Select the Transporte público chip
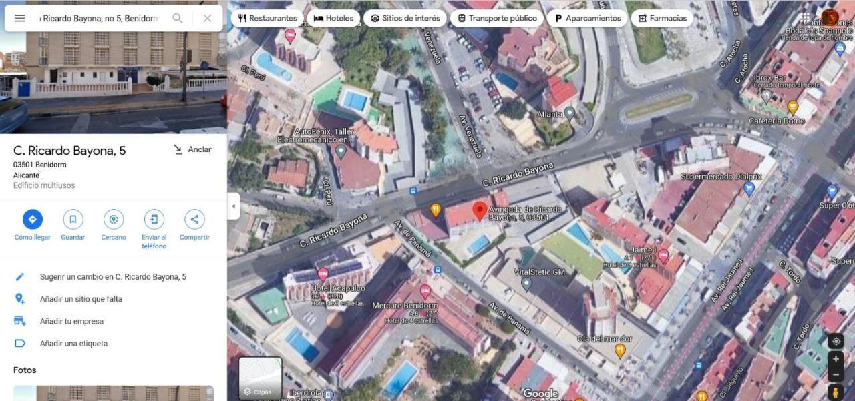The width and height of the screenshot is (855, 401). click(x=497, y=18)
